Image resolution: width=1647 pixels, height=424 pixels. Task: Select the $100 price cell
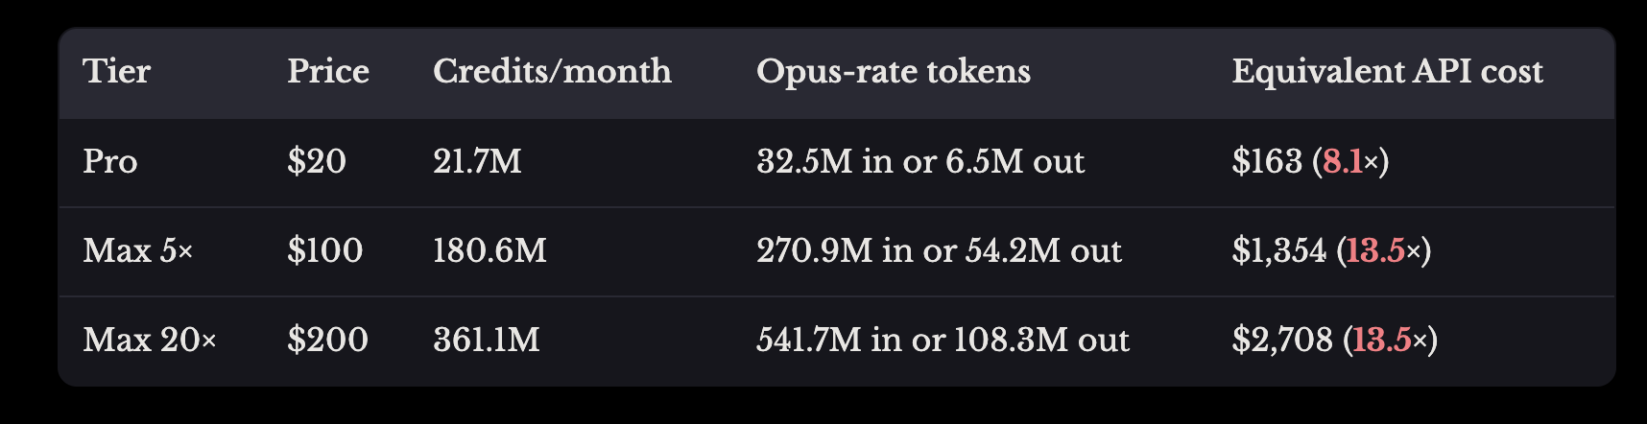325,251
